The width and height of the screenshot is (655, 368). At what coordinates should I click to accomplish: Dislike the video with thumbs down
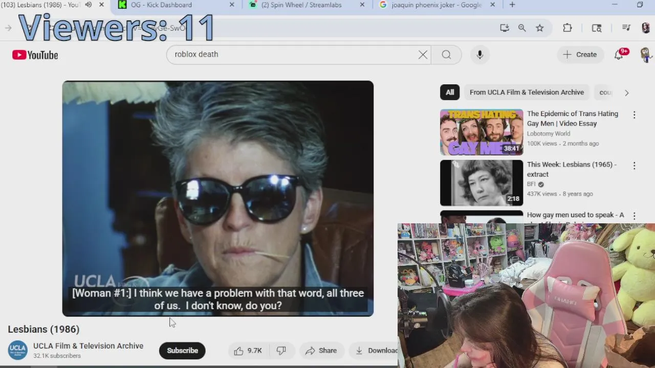point(281,351)
